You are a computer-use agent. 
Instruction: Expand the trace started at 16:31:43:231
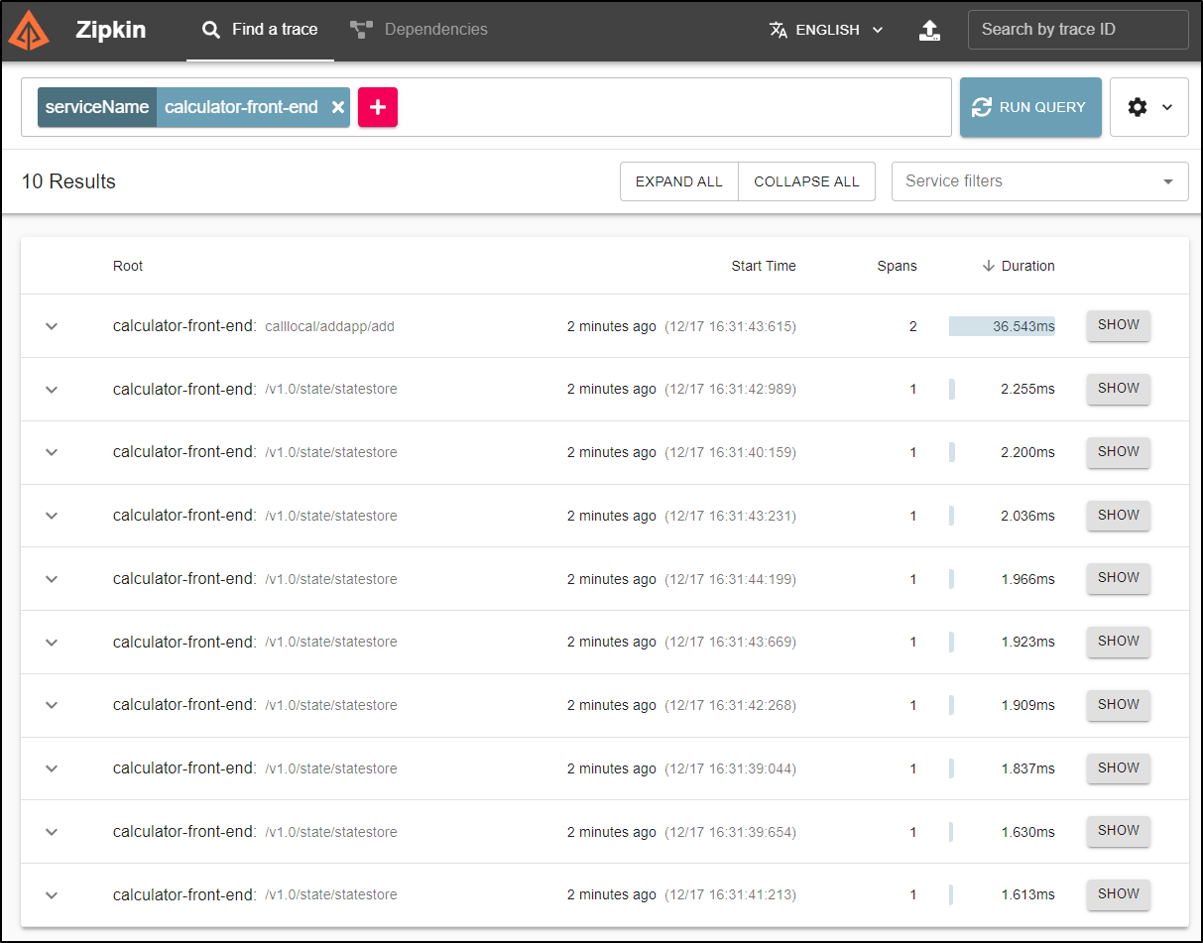point(53,516)
